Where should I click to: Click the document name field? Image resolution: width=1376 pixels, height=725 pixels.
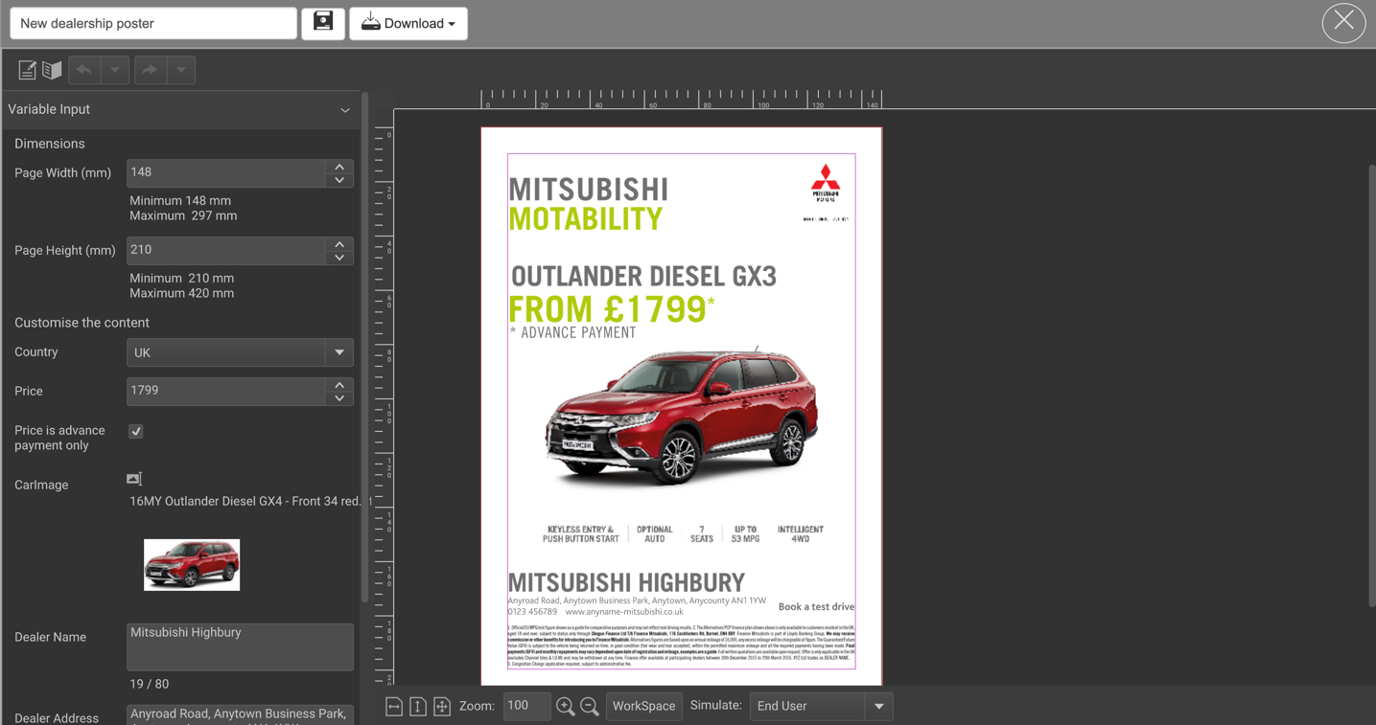tap(153, 23)
